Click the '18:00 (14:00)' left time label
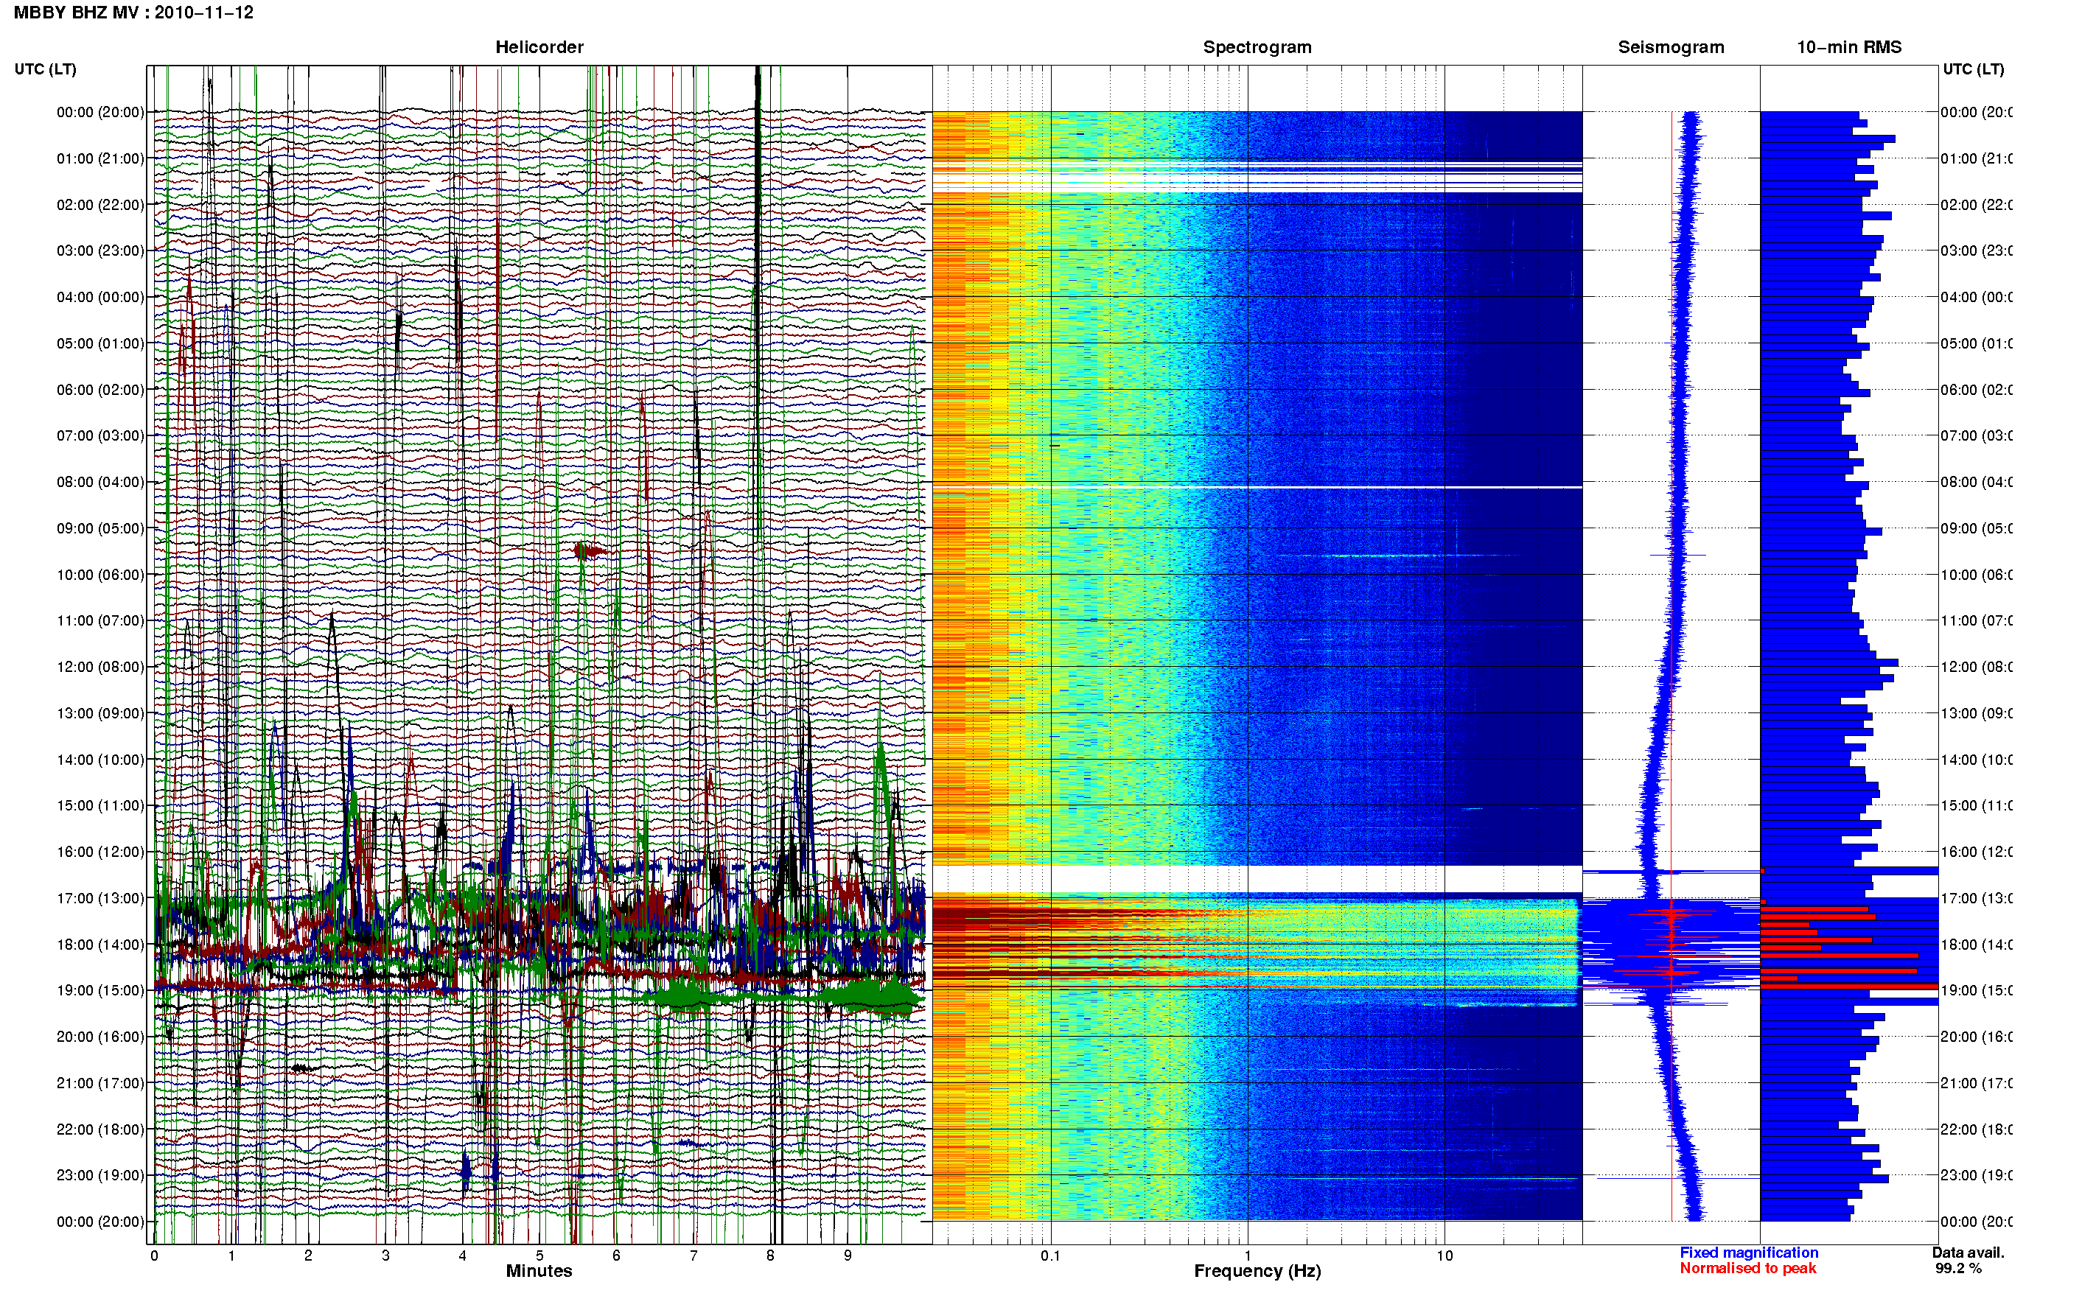2096x1310 pixels. 100,945
